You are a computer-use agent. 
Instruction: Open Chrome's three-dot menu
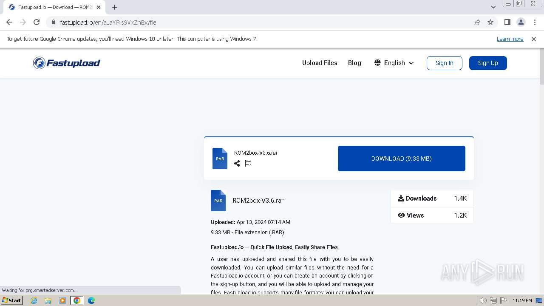(535, 22)
